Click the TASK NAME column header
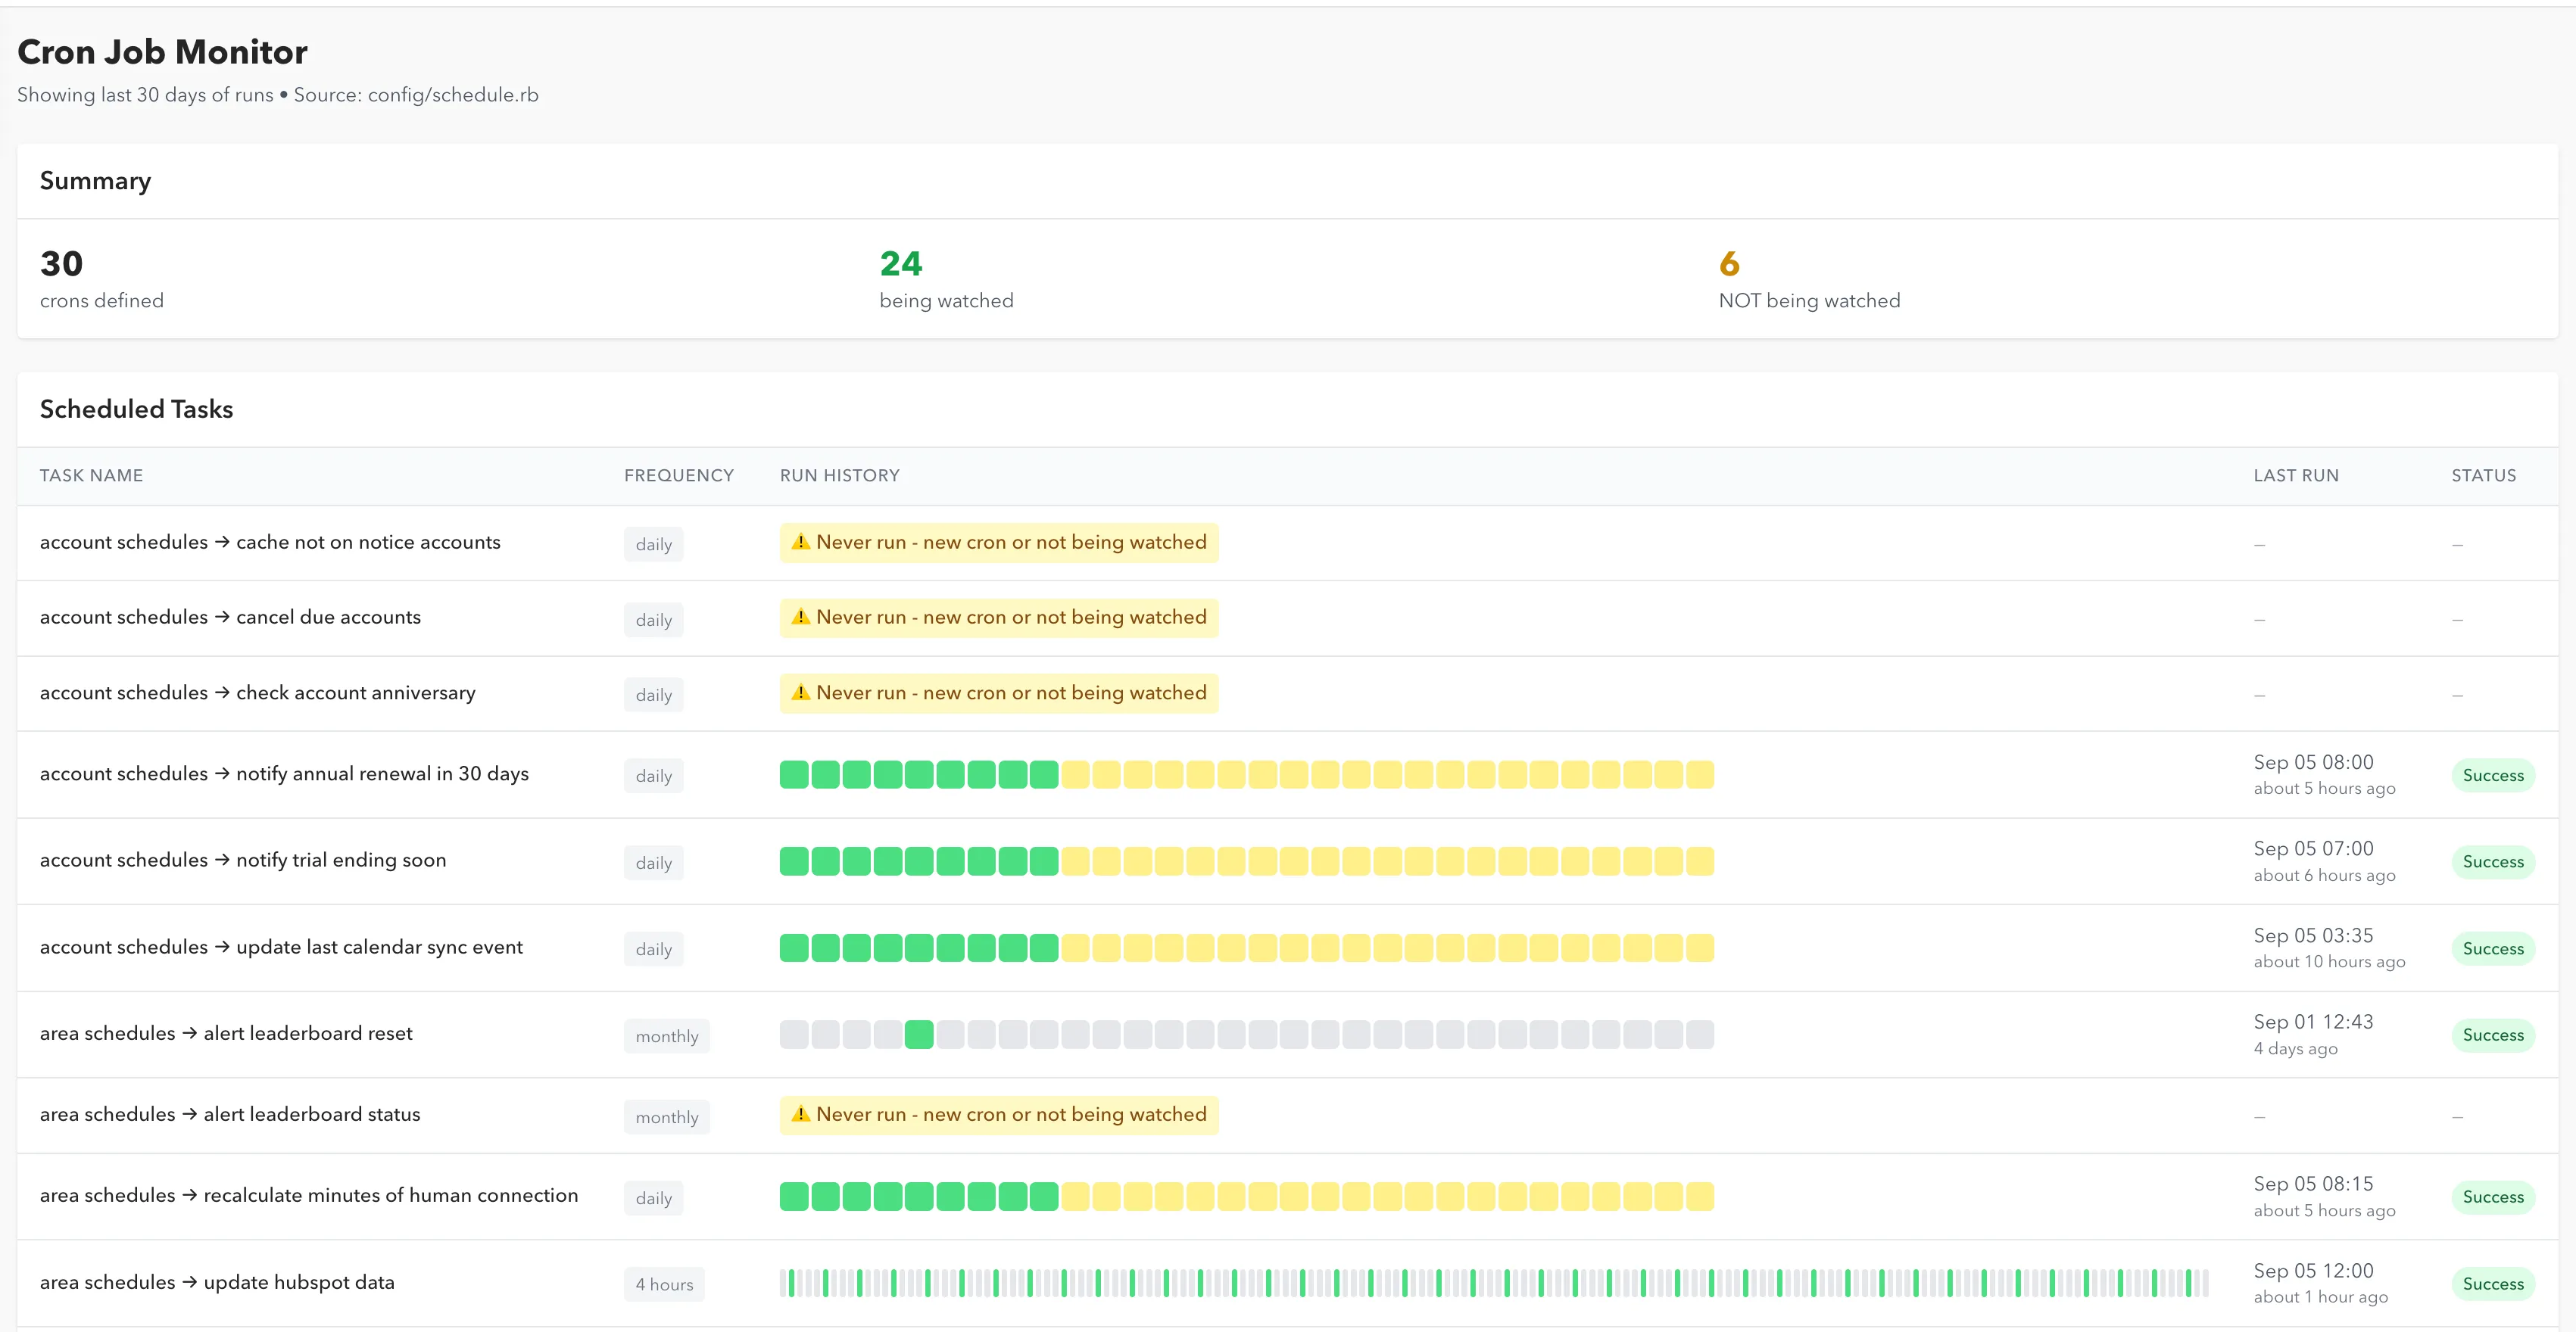 [x=91, y=475]
